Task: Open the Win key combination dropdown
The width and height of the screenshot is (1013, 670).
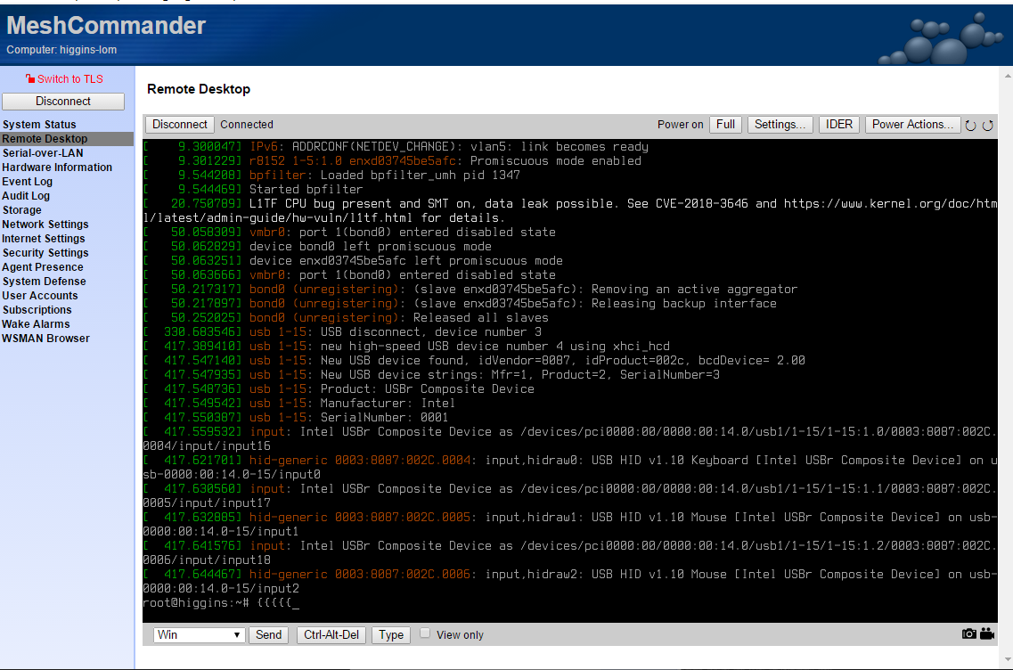Action: (199, 634)
